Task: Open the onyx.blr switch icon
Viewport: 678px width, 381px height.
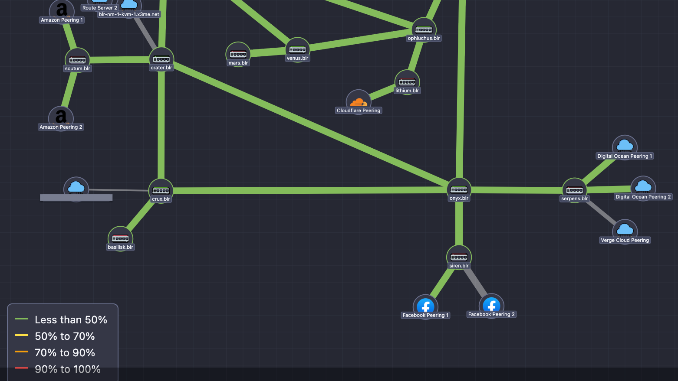Action: [x=459, y=189]
